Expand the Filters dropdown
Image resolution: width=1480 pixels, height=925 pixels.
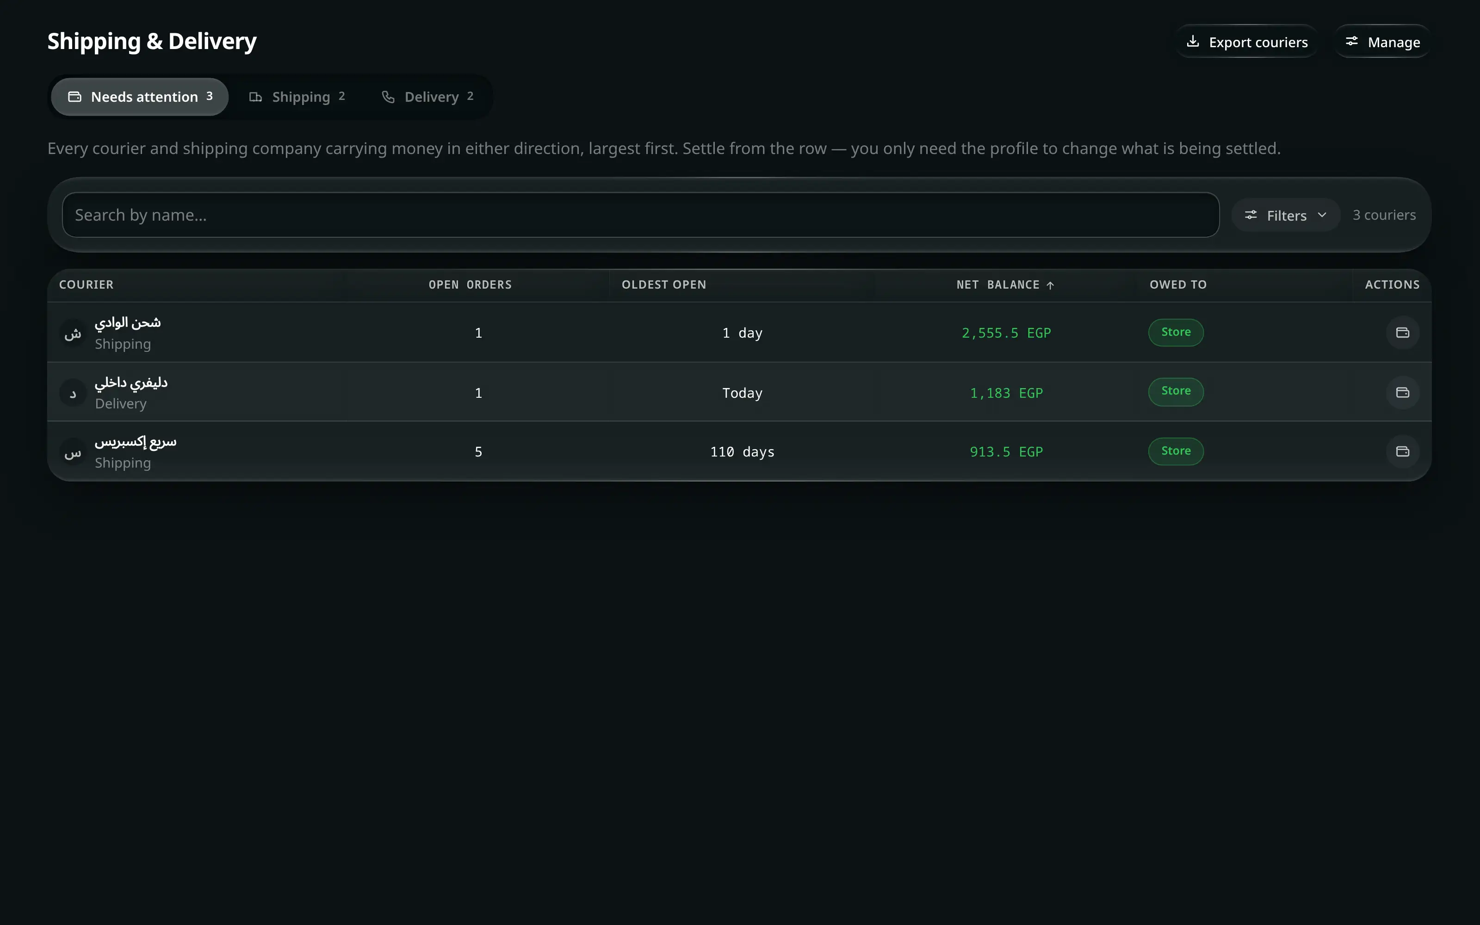tap(1285, 216)
